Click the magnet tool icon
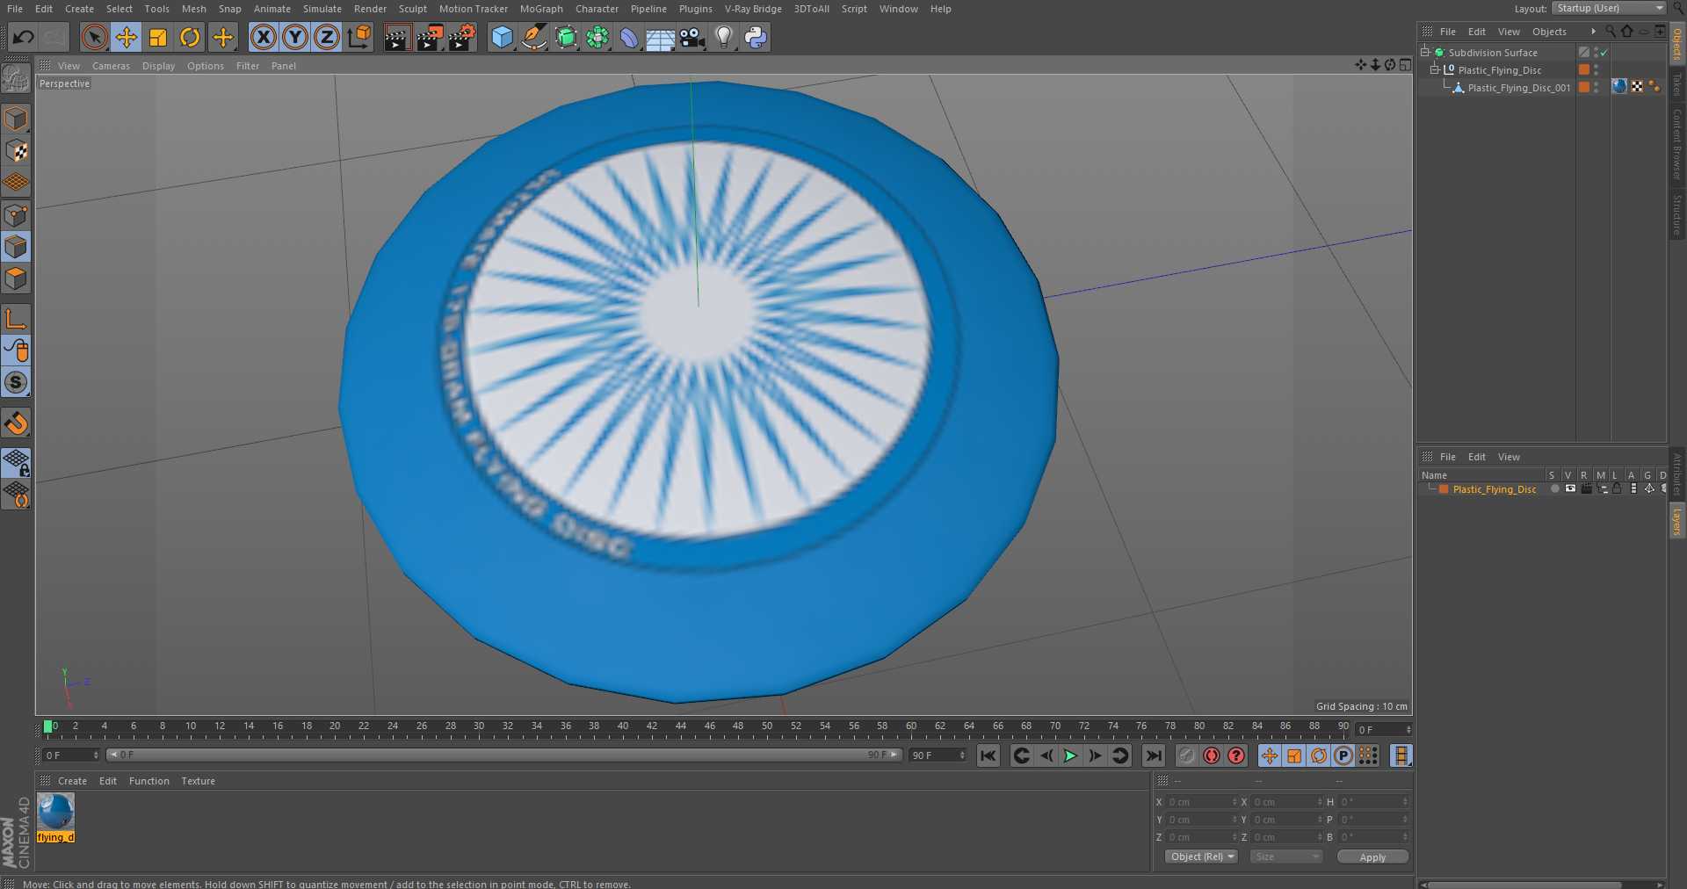 (16, 423)
